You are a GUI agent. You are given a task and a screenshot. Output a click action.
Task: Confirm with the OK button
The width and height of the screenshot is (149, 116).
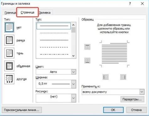113,110
